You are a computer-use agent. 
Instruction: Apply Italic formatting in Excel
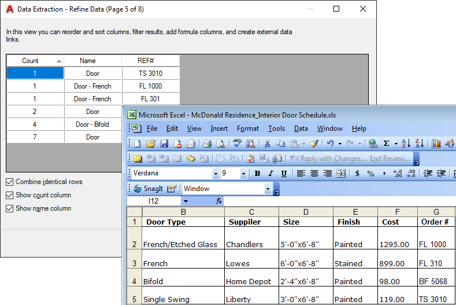(270, 174)
